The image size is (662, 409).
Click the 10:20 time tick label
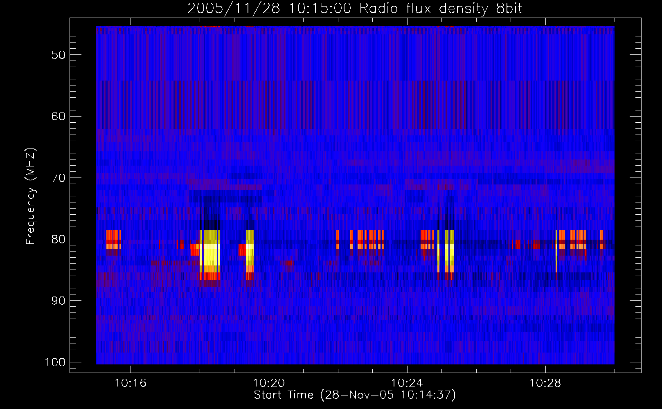click(269, 383)
